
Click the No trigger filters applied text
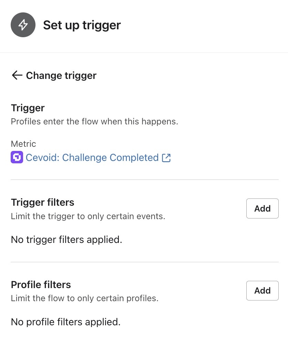(x=66, y=239)
